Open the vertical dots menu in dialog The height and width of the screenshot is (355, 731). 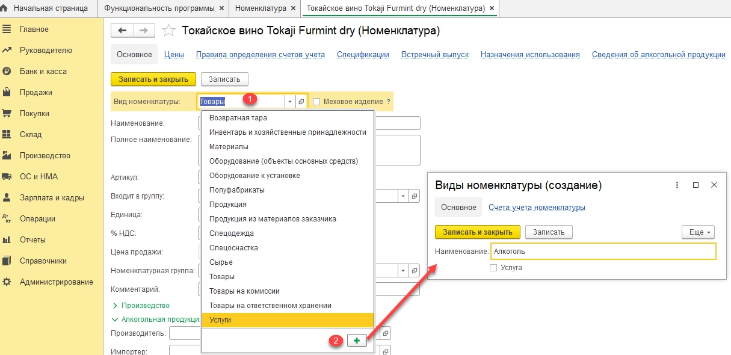(677, 185)
